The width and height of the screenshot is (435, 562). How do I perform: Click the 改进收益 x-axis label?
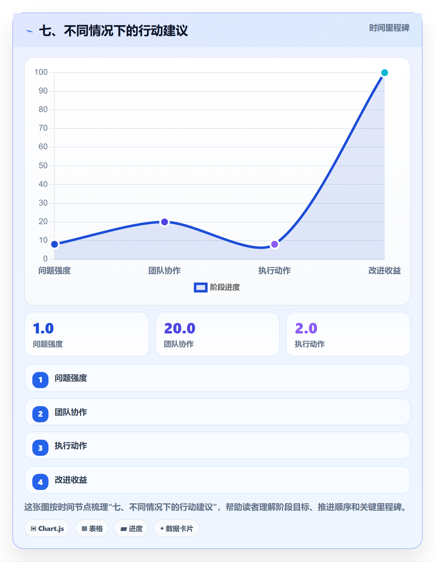tap(385, 271)
